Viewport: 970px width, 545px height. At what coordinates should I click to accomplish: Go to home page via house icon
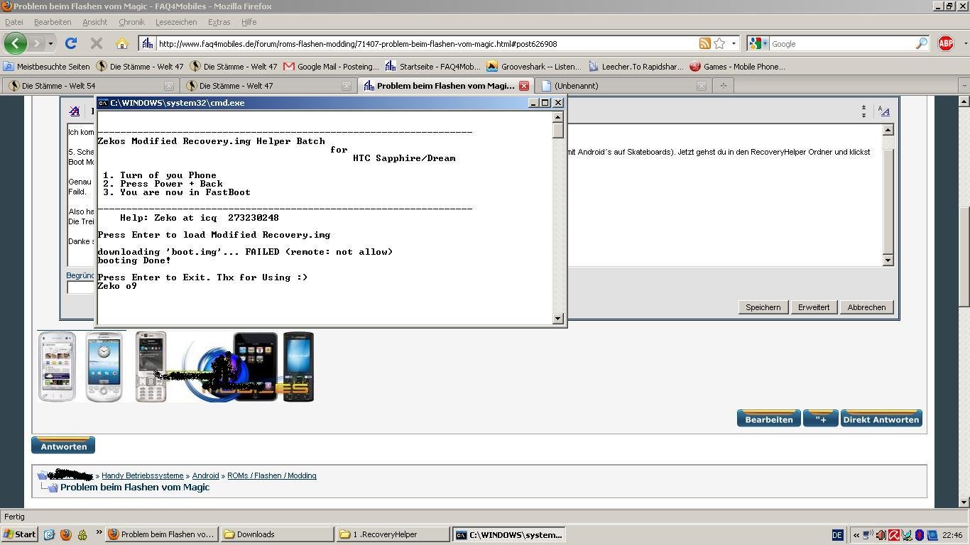pyautogui.click(x=122, y=43)
